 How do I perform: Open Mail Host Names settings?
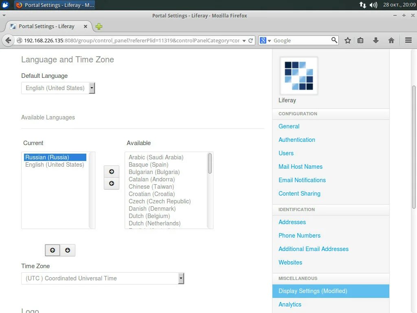coord(301,167)
